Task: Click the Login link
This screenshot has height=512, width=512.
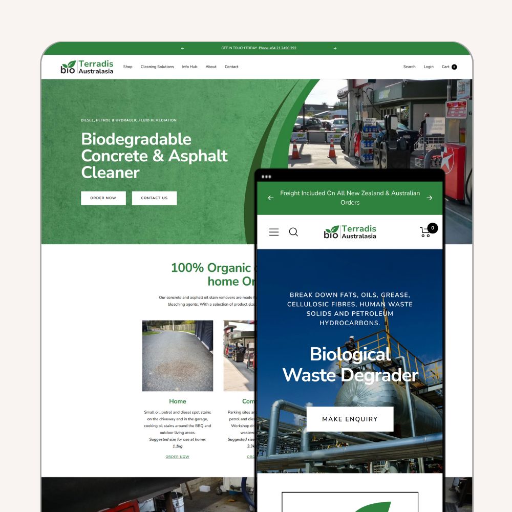Action: click(429, 67)
